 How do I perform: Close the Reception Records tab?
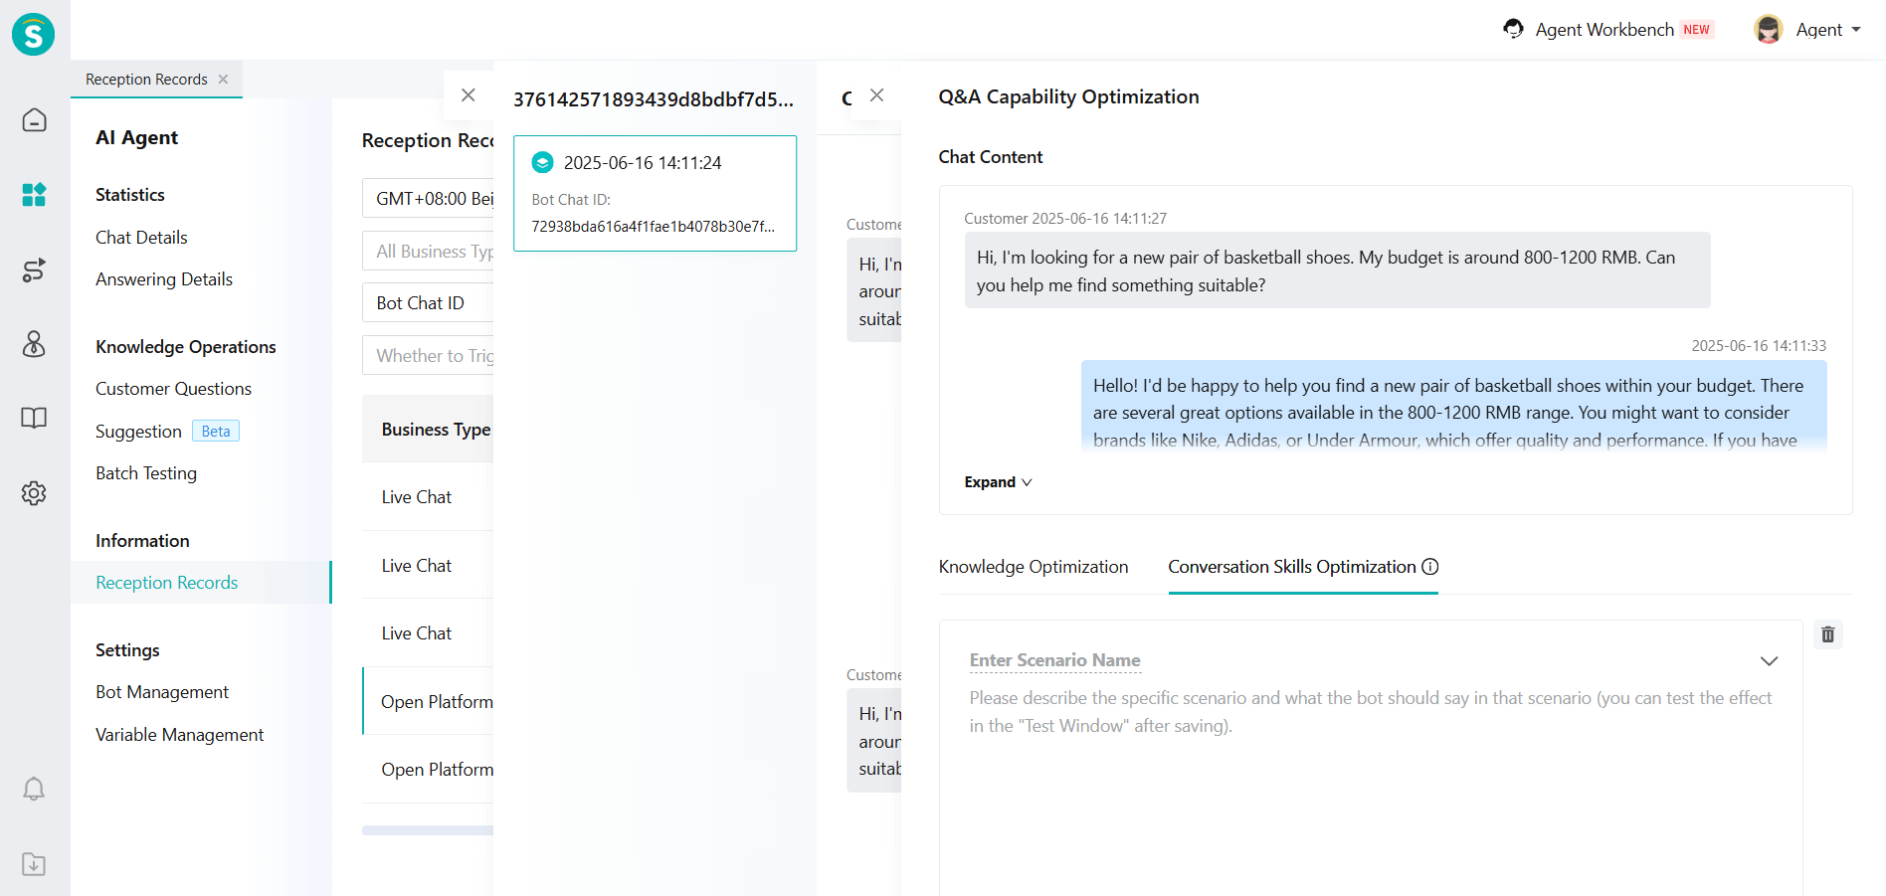223,80
